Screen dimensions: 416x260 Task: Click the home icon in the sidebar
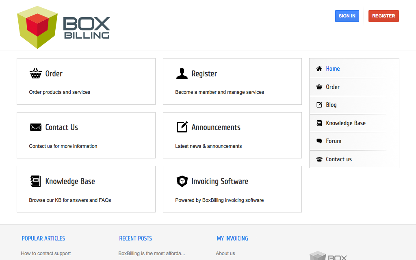pyautogui.click(x=319, y=69)
